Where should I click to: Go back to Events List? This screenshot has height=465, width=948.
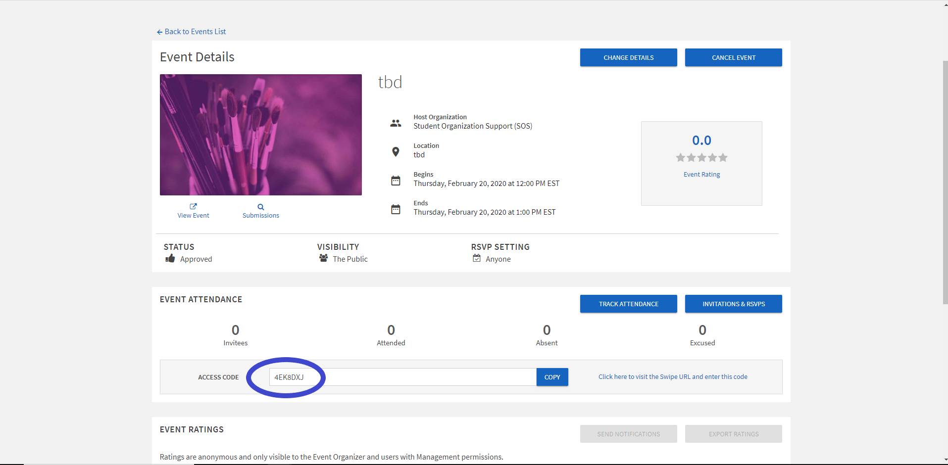192,32
